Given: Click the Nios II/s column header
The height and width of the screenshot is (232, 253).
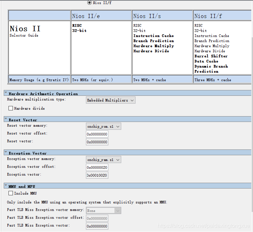Looking at the screenshot, I should tap(162, 16).
